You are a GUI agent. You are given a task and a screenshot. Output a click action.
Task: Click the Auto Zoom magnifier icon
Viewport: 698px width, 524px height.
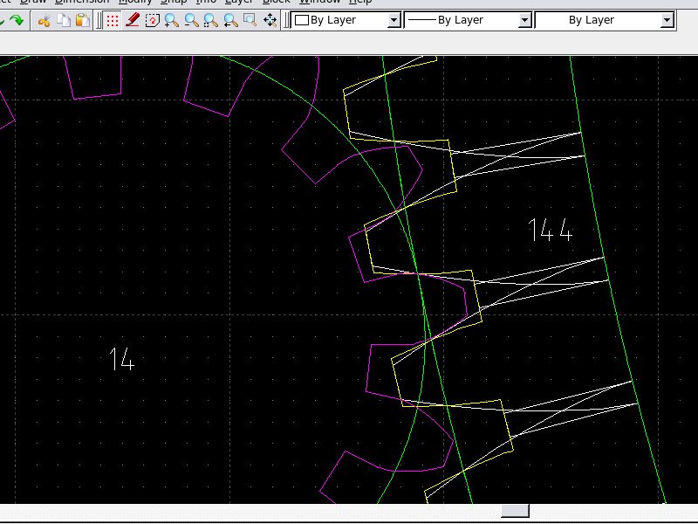click(210, 19)
